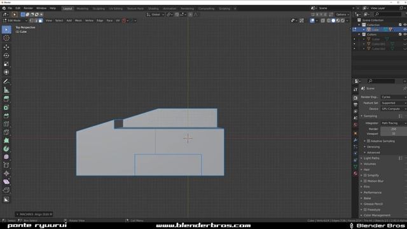
Task: Switch to face select mode
Action: pos(41,20)
